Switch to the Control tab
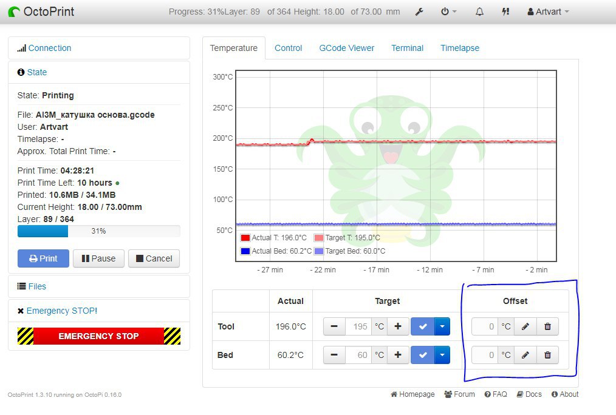The image size is (616, 415). click(x=288, y=48)
